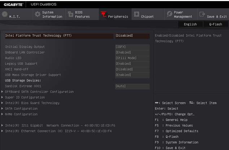Click the Save & Exit icon
The height and width of the screenshot is (150, 229).
coord(202,14)
